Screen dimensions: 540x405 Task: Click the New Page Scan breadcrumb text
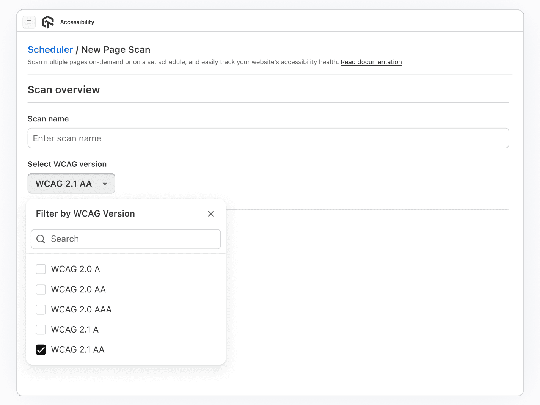coord(116,50)
